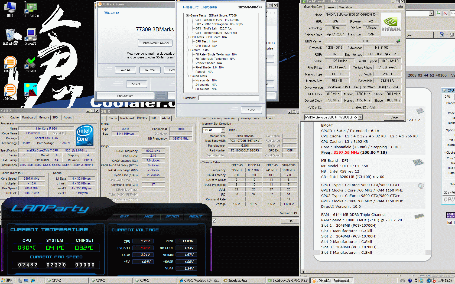Open the GPU selection dropdown in GPU-Z

point(360,117)
